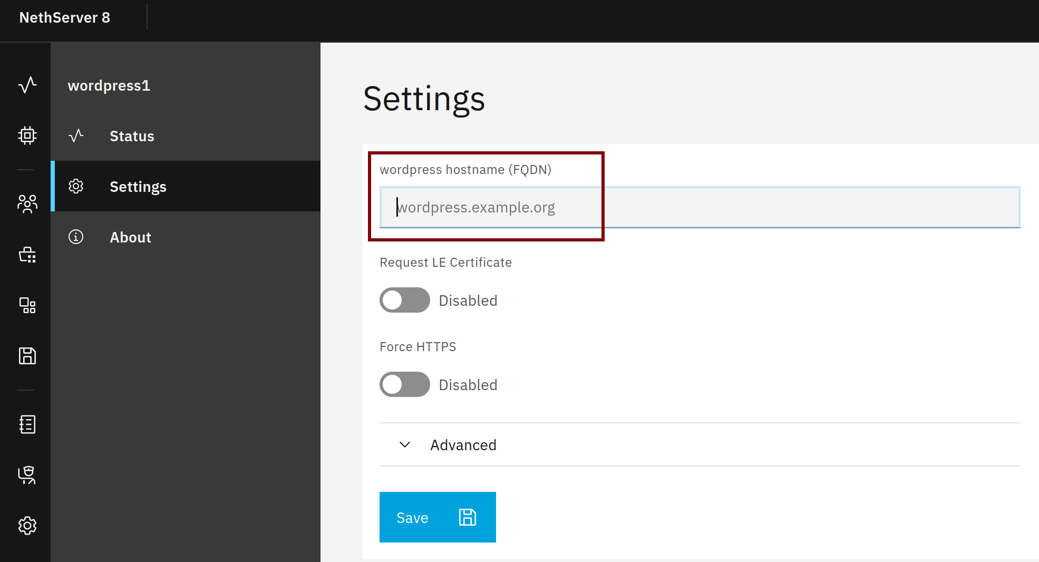Click the NethServer 8 title link

[x=65, y=17]
